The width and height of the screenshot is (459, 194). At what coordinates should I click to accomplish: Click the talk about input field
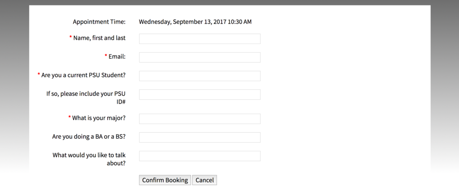[x=199, y=156]
